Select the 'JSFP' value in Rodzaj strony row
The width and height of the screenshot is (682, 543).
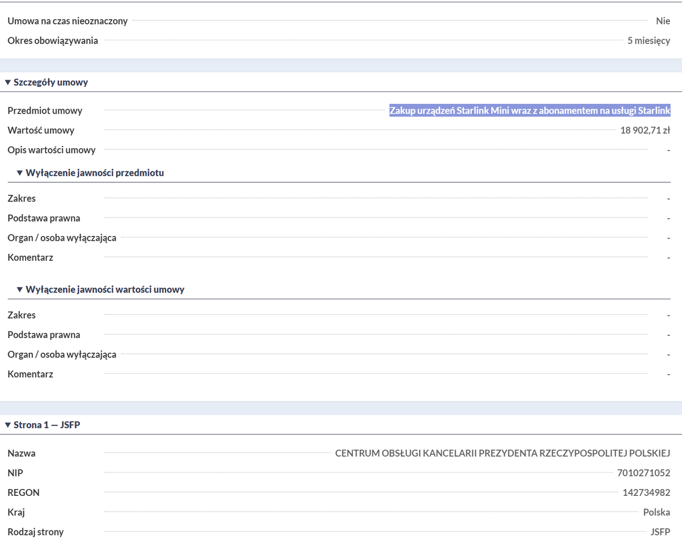point(661,532)
